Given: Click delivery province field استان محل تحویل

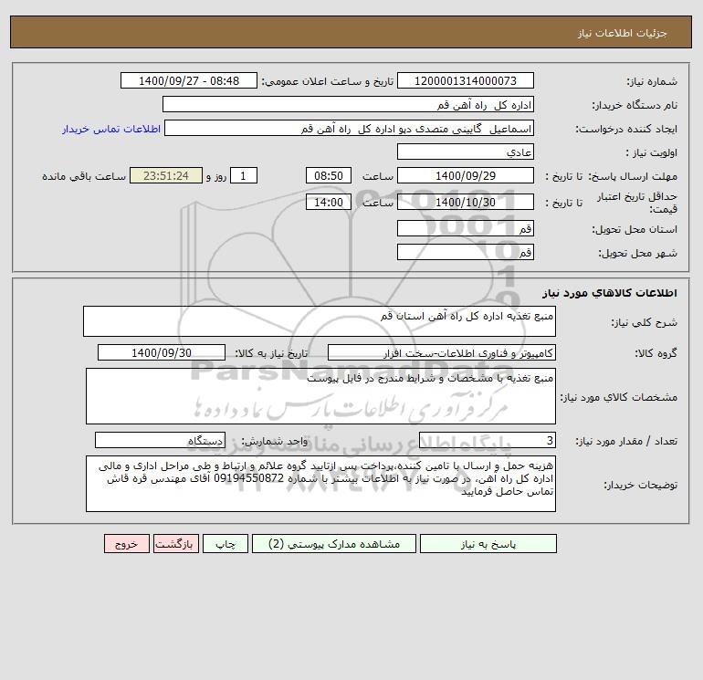Looking at the screenshot, I should (466, 228).
